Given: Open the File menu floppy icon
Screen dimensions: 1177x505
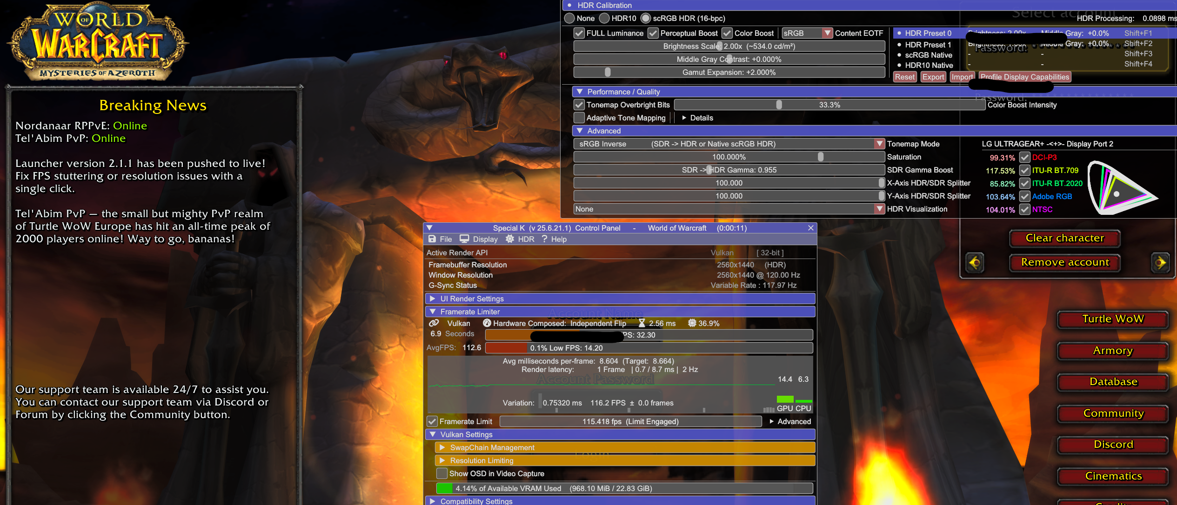Looking at the screenshot, I should (432, 239).
